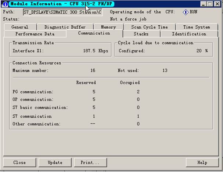View the Stacks tab
The image size is (223, 172).
coord(141,34)
